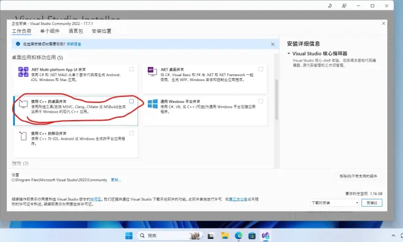Check the 使用 C++ 的桌面开发 checkbox
Viewport: 403px width, 242px height.
pos(131,101)
